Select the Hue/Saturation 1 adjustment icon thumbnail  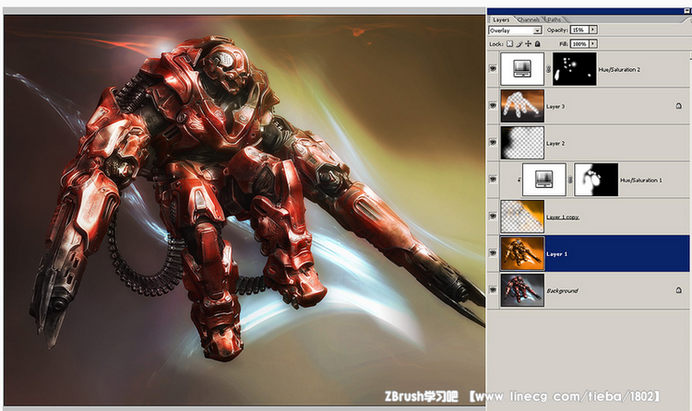[x=544, y=180]
